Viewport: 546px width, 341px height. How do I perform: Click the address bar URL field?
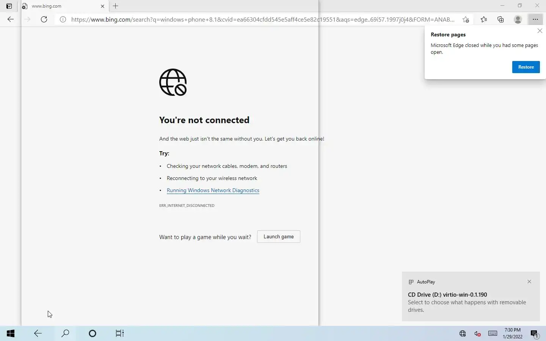(x=263, y=19)
